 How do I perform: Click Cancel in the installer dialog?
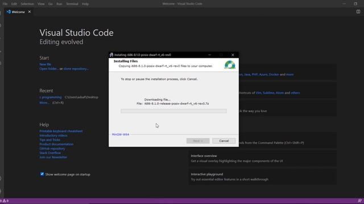(224, 141)
